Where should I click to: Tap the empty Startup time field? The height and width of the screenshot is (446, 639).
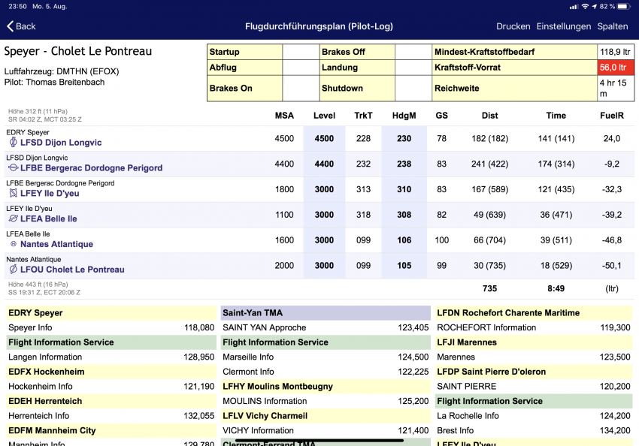point(301,52)
